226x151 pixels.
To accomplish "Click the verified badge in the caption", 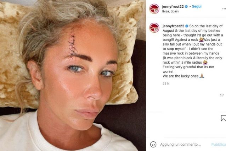I will tap(187, 26).
